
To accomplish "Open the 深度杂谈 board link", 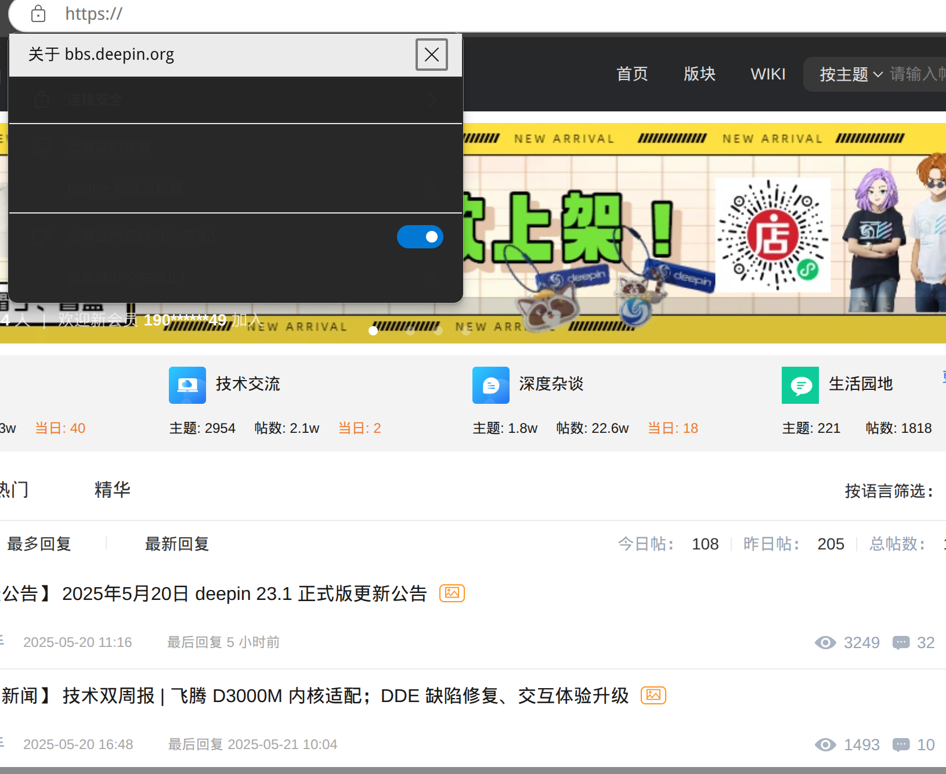I will pos(551,384).
